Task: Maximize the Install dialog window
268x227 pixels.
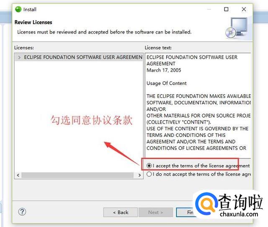Action: coord(226,9)
